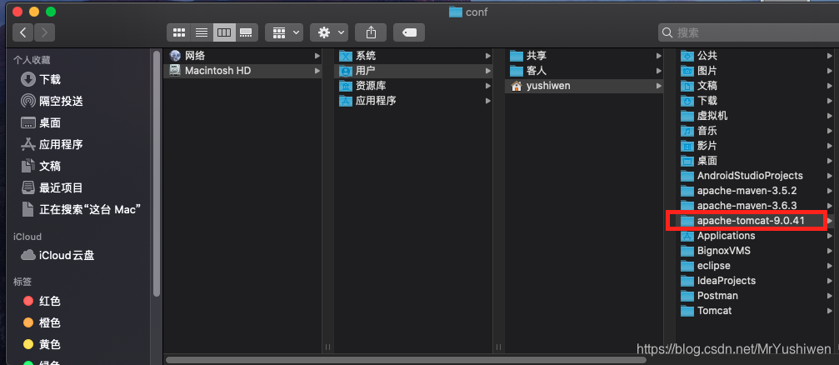Select the Macintosh HD disk
The image size is (839, 365).
[242, 71]
